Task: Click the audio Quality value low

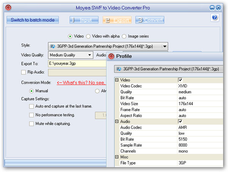Action: (x=182, y=133)
